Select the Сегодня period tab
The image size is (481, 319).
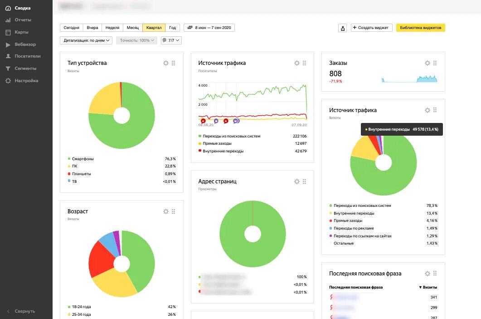tap(72, 28)
